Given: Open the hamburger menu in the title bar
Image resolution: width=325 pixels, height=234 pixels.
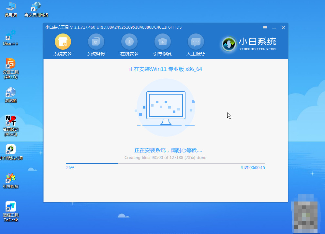Looking at the screenshot, I should tap(265, 28).
